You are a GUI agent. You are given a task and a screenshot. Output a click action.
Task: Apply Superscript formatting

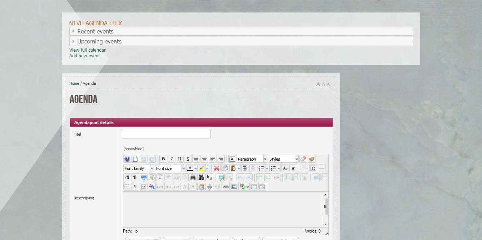tap(293, 168)
